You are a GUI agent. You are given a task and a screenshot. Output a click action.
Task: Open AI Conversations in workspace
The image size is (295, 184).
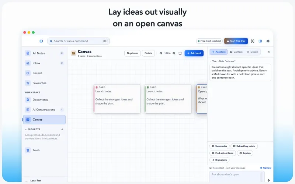tap(44, 110)
